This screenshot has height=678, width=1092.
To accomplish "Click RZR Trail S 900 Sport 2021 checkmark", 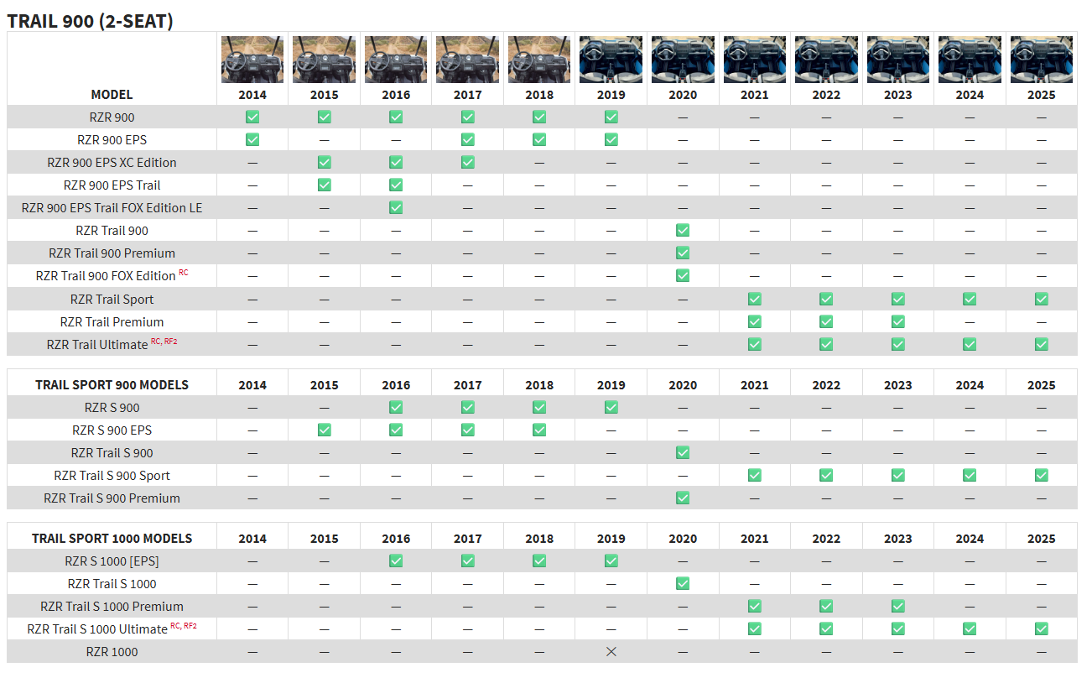I will point(754,475).
